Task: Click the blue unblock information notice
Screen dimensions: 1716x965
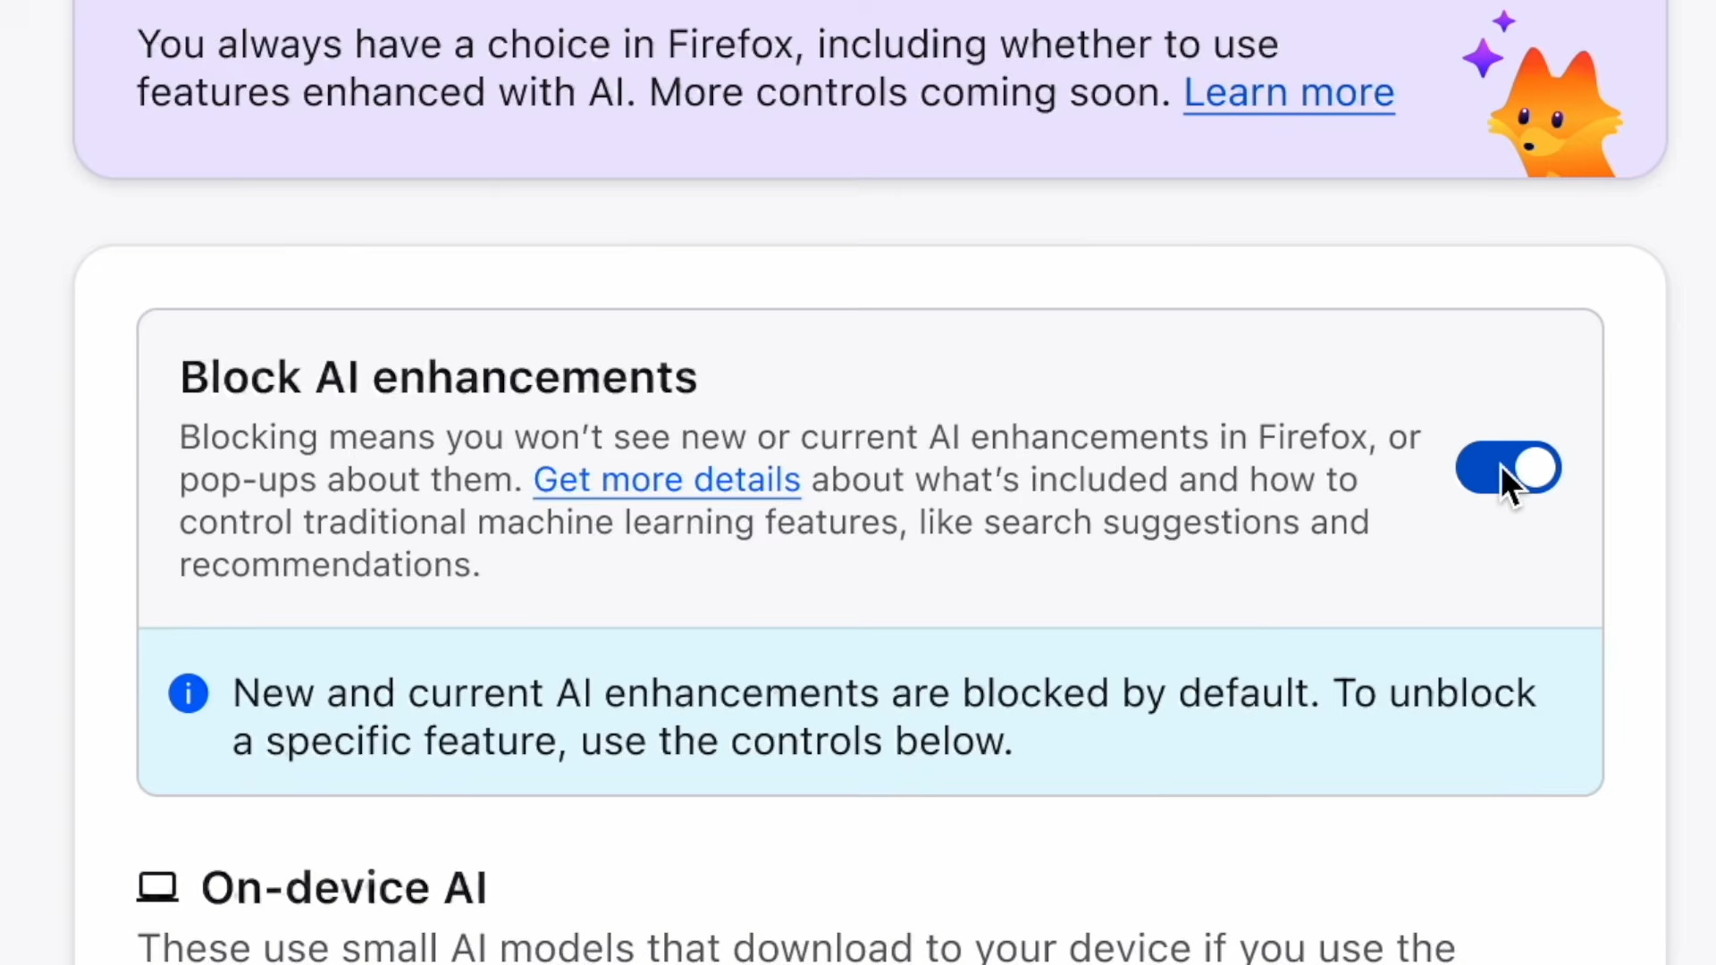Action: point(871,713)
